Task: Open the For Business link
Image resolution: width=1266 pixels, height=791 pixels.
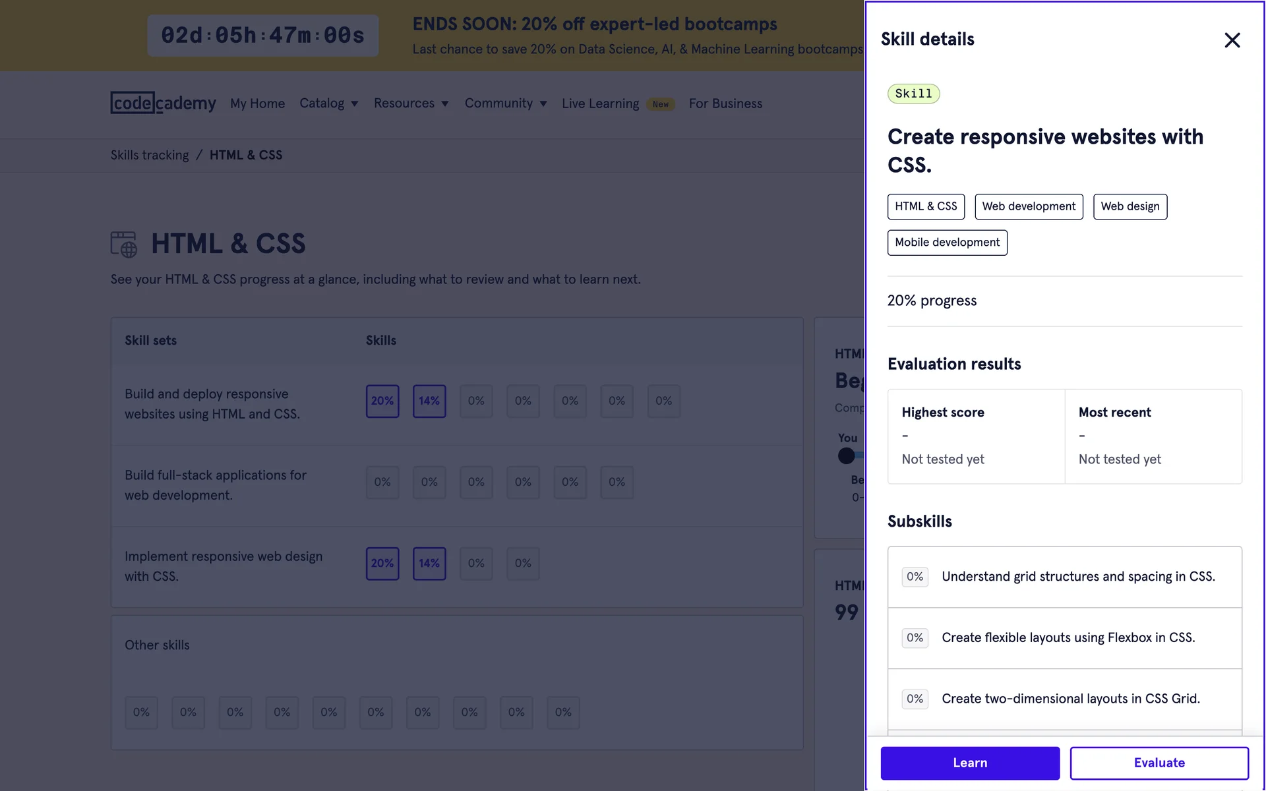Action: coord(725,103)
